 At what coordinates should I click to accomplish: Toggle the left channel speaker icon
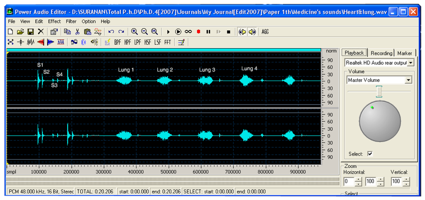coord(242,32)
